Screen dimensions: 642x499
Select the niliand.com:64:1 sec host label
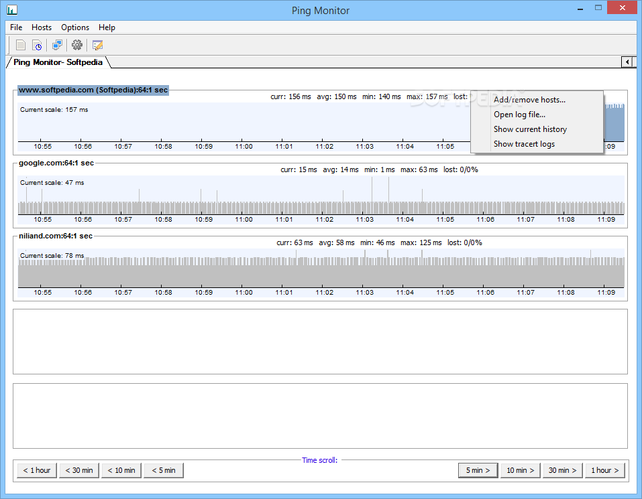56,236
